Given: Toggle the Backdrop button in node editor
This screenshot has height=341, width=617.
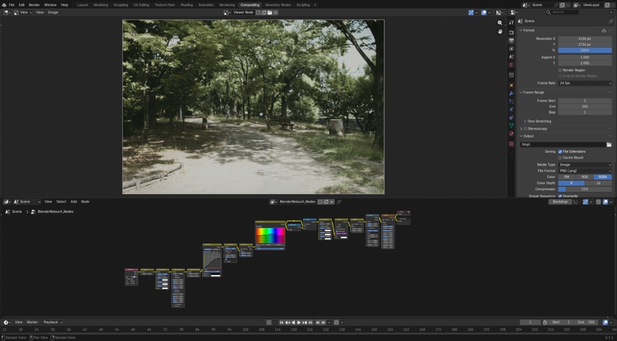Looking at the screenshot, I should click(560, 202).
